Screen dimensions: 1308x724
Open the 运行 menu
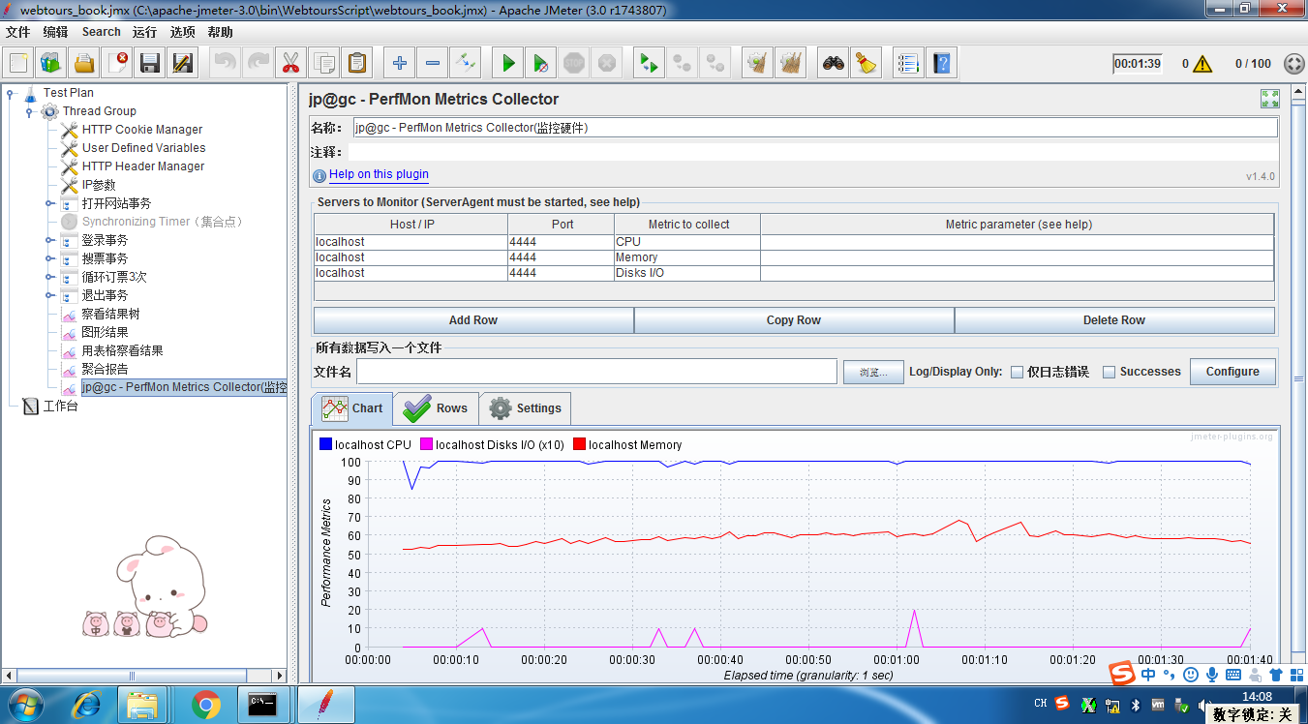[145, 32]
